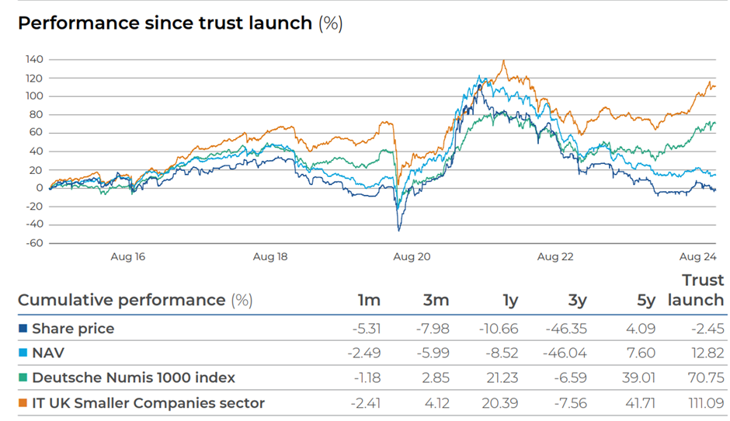
Task: Click the Trust launch column header
Action: click(x=696, y=291)
